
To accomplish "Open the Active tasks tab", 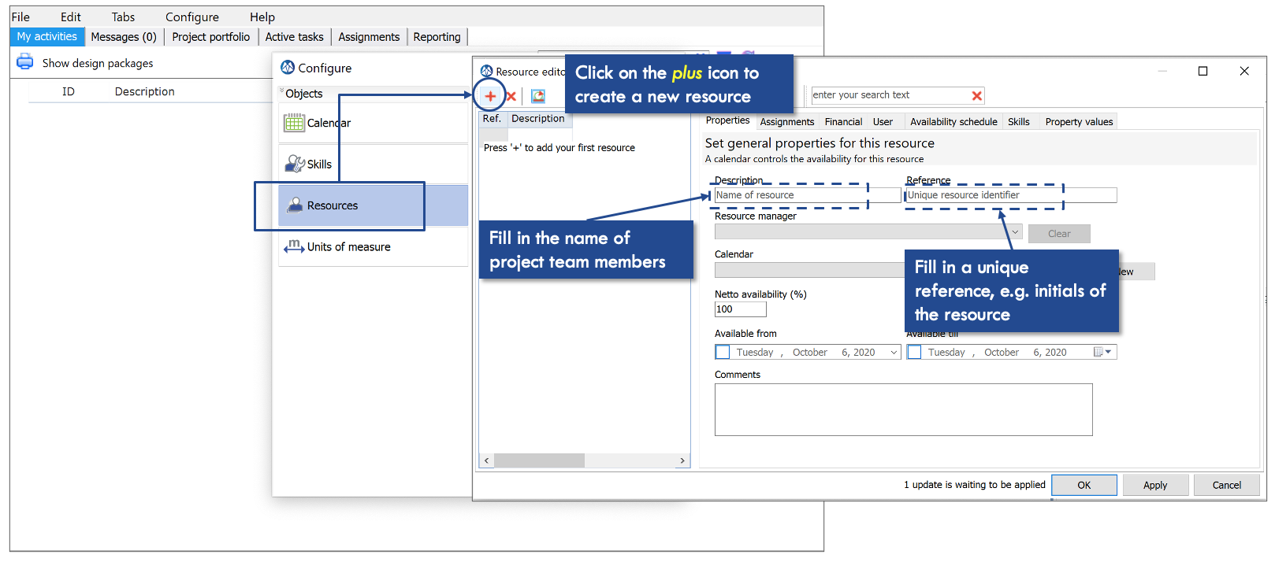I will [295, 36].
